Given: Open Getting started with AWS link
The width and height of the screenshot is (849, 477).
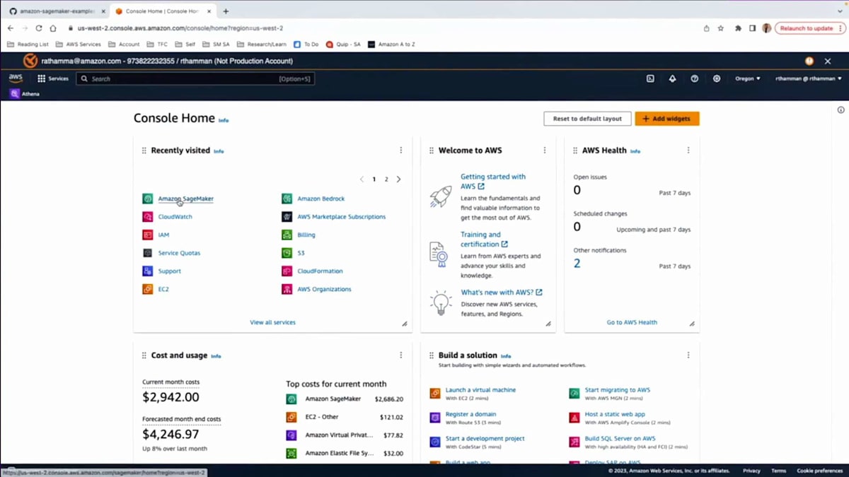Looking at the screenshot, I should 493,182.
